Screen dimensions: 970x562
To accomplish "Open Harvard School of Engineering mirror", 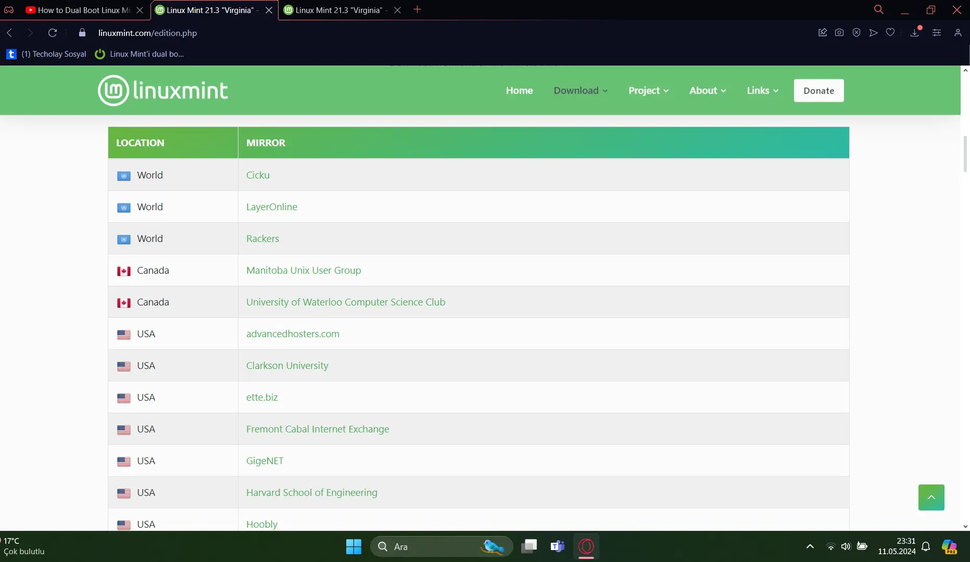I will [312, 492].
